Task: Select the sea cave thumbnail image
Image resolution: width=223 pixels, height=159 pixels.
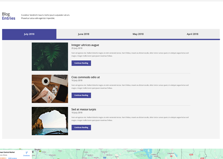Action: coord(50,121)
